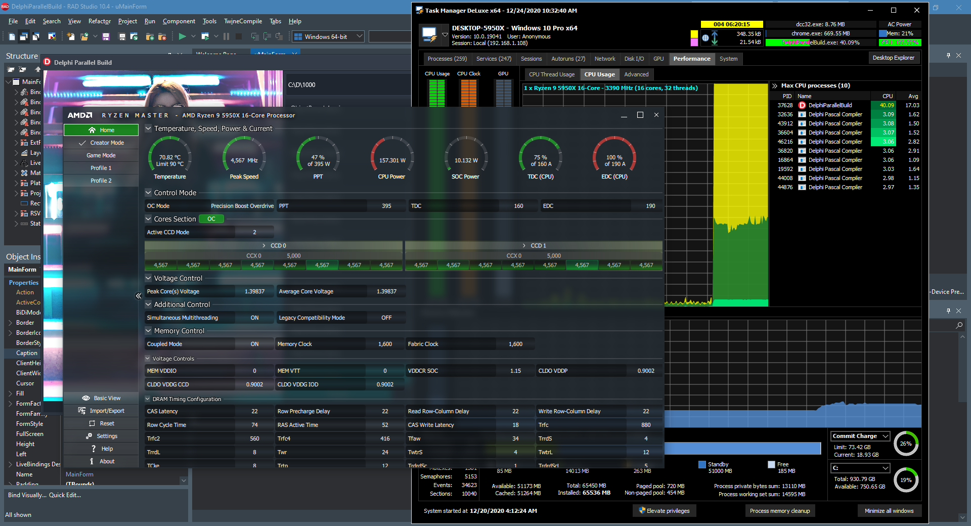Open the Component menu

point(179,21)
